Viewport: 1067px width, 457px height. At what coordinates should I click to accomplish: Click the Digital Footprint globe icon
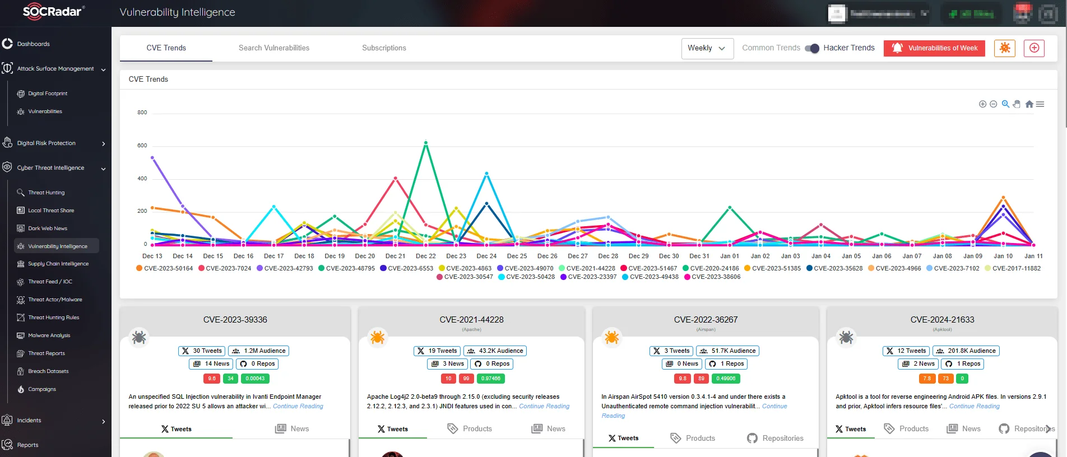click(21, 94)
